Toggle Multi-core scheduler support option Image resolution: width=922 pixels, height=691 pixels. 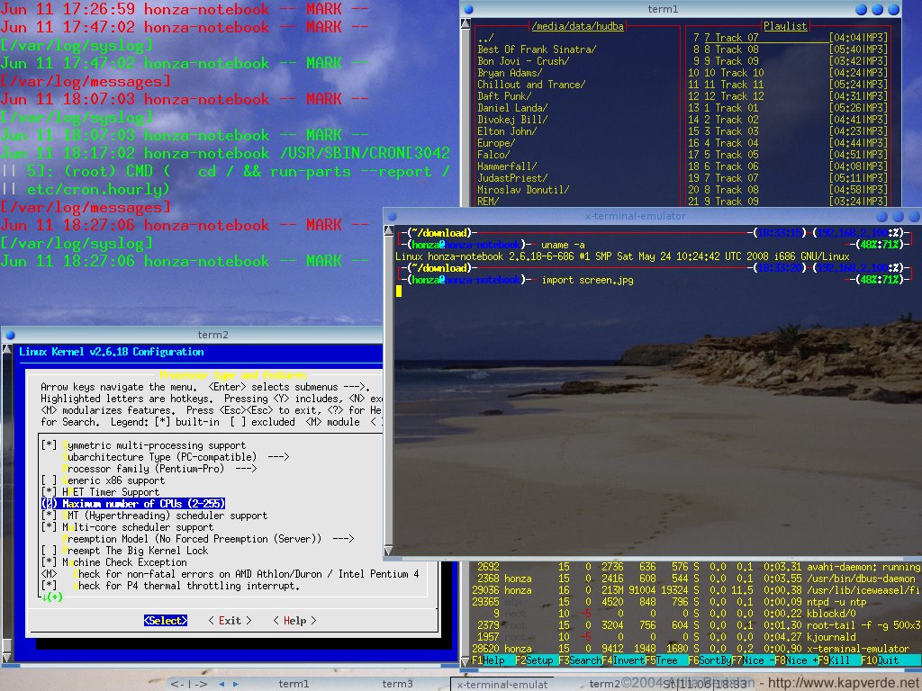127,527
